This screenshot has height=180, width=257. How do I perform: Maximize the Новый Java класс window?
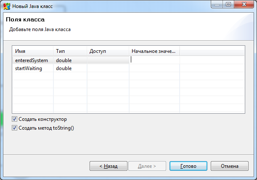tap(228, 5)
